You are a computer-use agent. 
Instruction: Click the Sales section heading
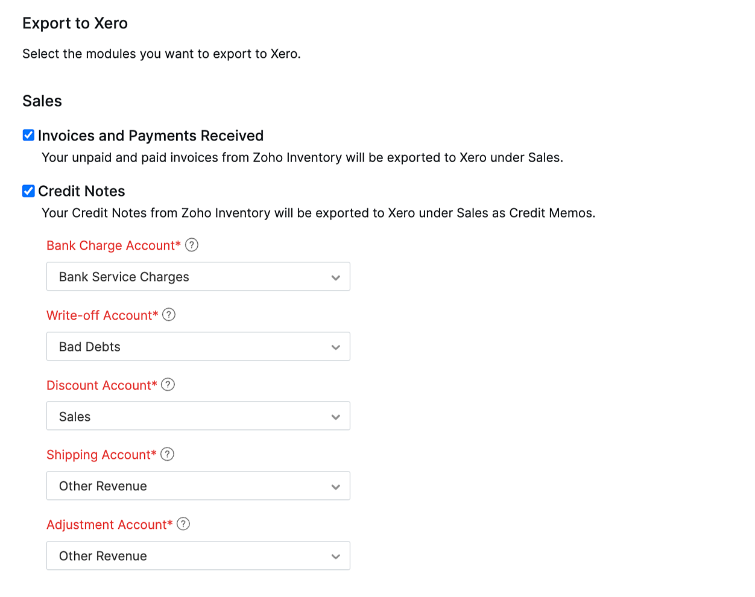[42, 101]
